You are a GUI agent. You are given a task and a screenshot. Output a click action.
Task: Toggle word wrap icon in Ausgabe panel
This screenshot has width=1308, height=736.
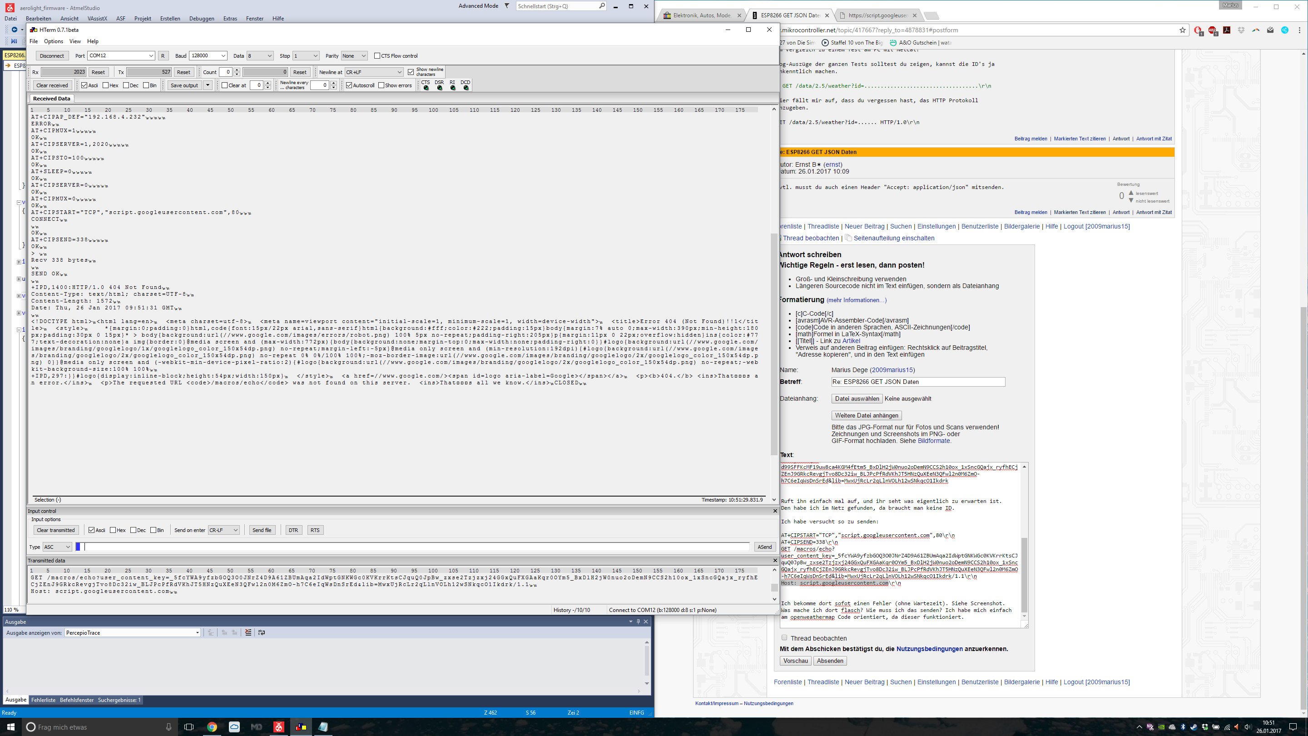[262, 632]
